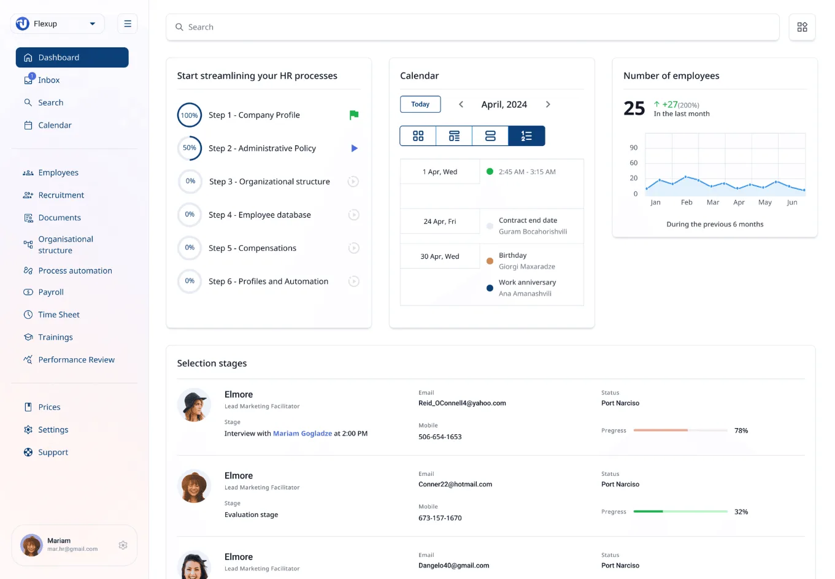The height and width of the screenshot is (579, 835).
Task: Open the Flexup workspace dropdown arrow
Action: pyautogui.click(x=93, y=24)
